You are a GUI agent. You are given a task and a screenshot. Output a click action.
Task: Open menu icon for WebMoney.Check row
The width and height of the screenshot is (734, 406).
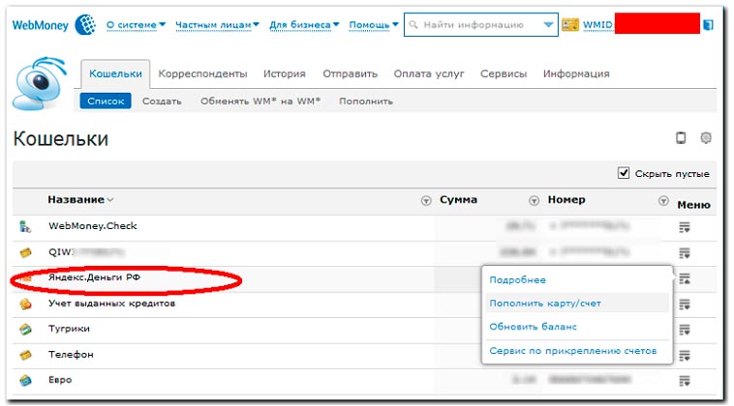(x=685, y=227)
